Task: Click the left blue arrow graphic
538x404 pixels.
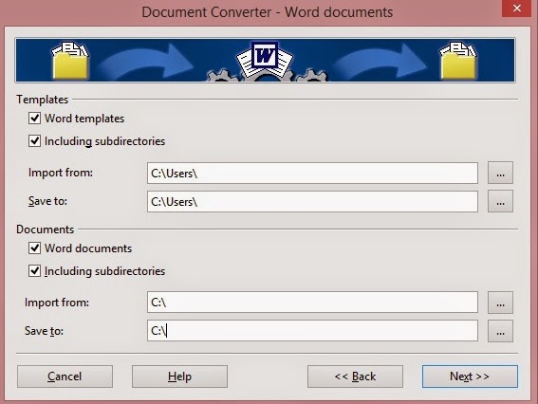Action: [147, 62]
